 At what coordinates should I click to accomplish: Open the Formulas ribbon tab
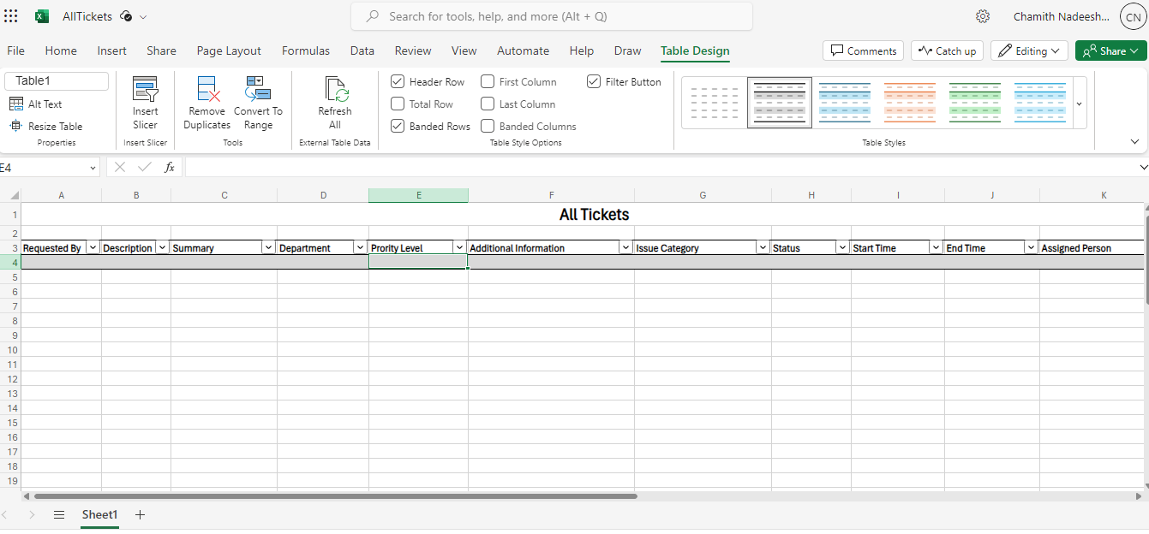pyautogui.click(x=306, y=50)
